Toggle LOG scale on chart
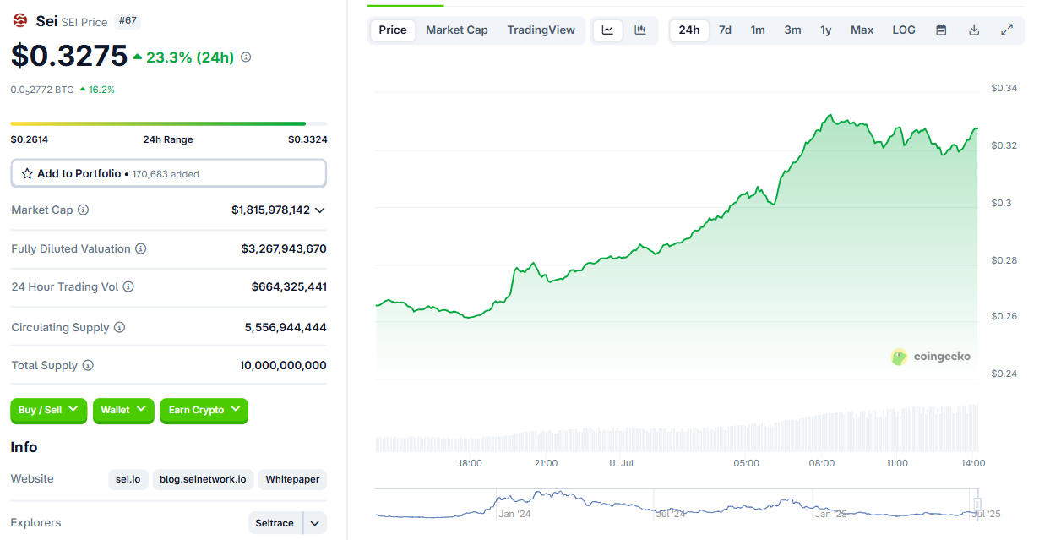The image size is (1050, 540). (904, 30)
